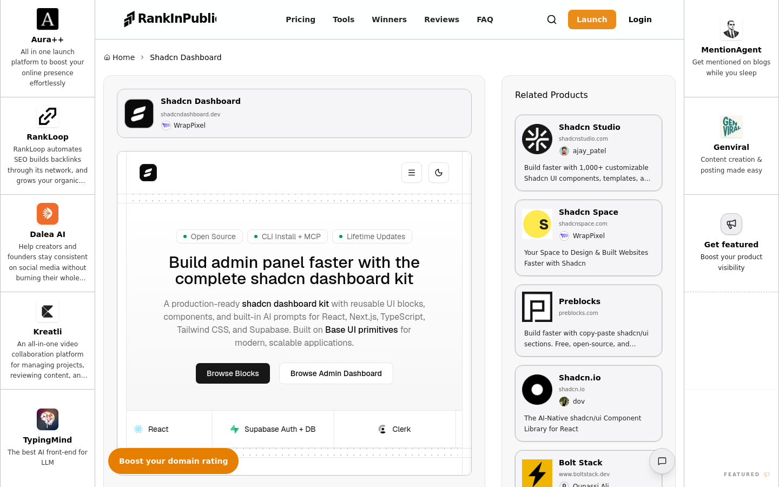
Task: Click the dov avatar icon
Action: click(564, 402)
